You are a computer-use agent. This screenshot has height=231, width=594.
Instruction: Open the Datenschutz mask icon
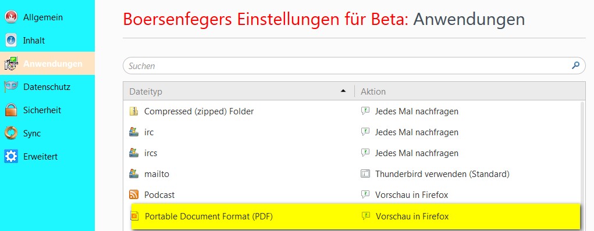click(x=11, y=87)
